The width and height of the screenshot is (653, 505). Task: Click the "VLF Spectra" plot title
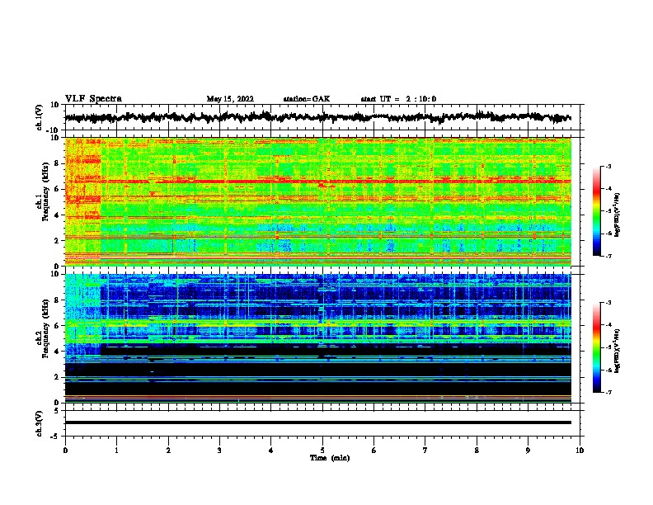(93, 99)
